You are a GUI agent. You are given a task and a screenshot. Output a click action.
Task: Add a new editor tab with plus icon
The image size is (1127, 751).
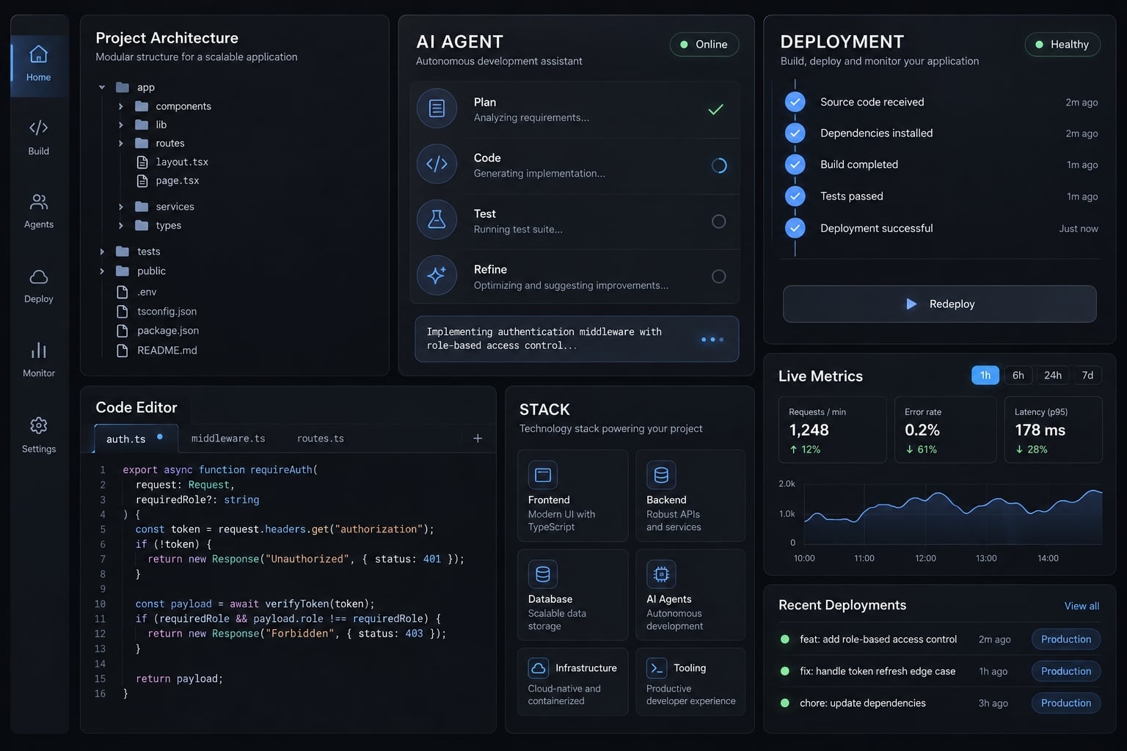point(478,438)
